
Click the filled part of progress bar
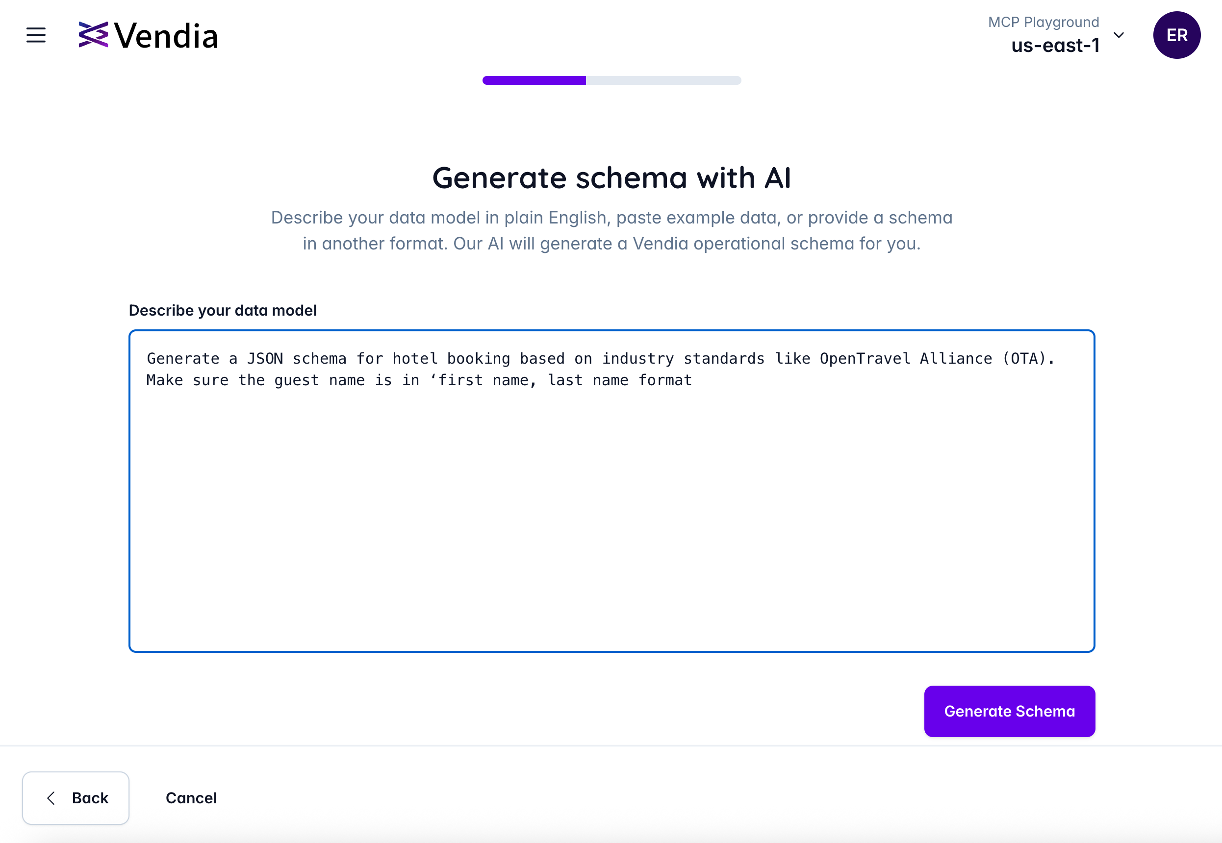[534, 80]
